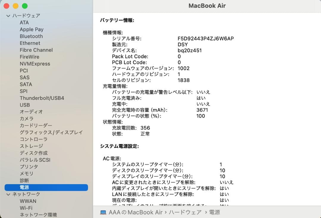
Task: Select グラフィックス/ディスプレイ from the list
Action: coord(51,132)
